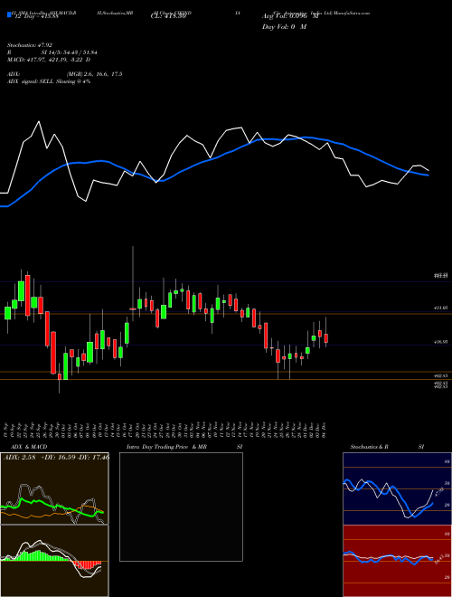Image resolution: width=452 pixels, height=597 pixels.
Task: Select the 'MACD: 417.97, 421.19, -3.22 D' line
Action: pyautogui.click(x=49, y=60)
